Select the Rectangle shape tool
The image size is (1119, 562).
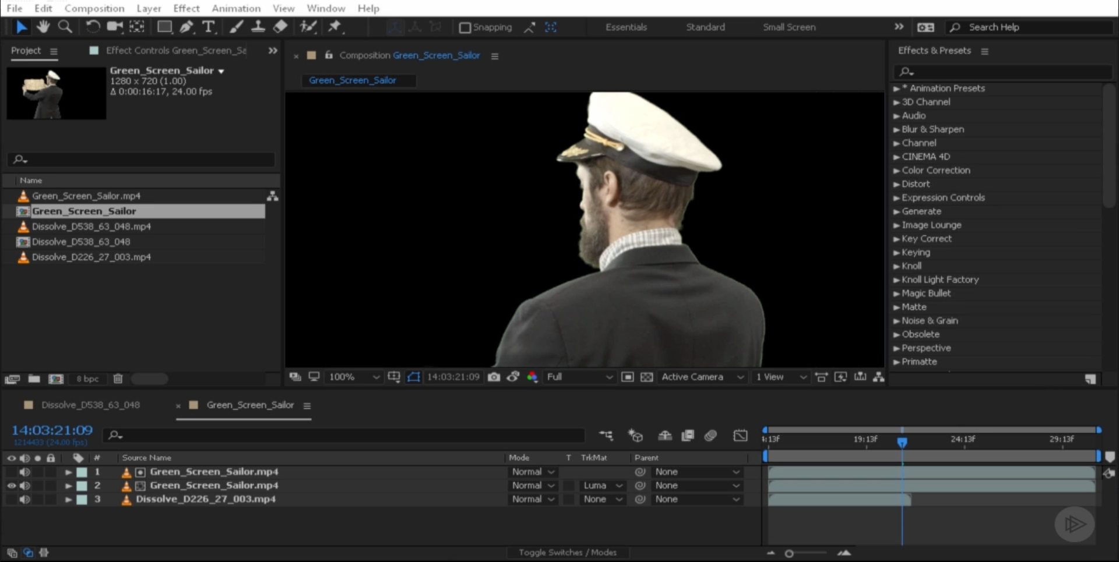[x=165, y=27]
